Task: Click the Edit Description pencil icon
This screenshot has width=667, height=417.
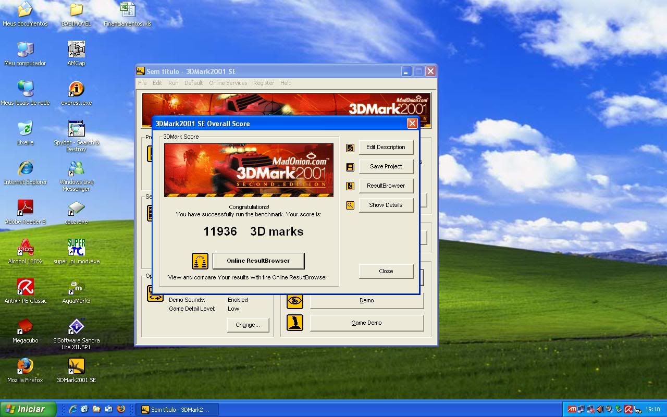Action: pyautogui.click(x=350, y=147)
